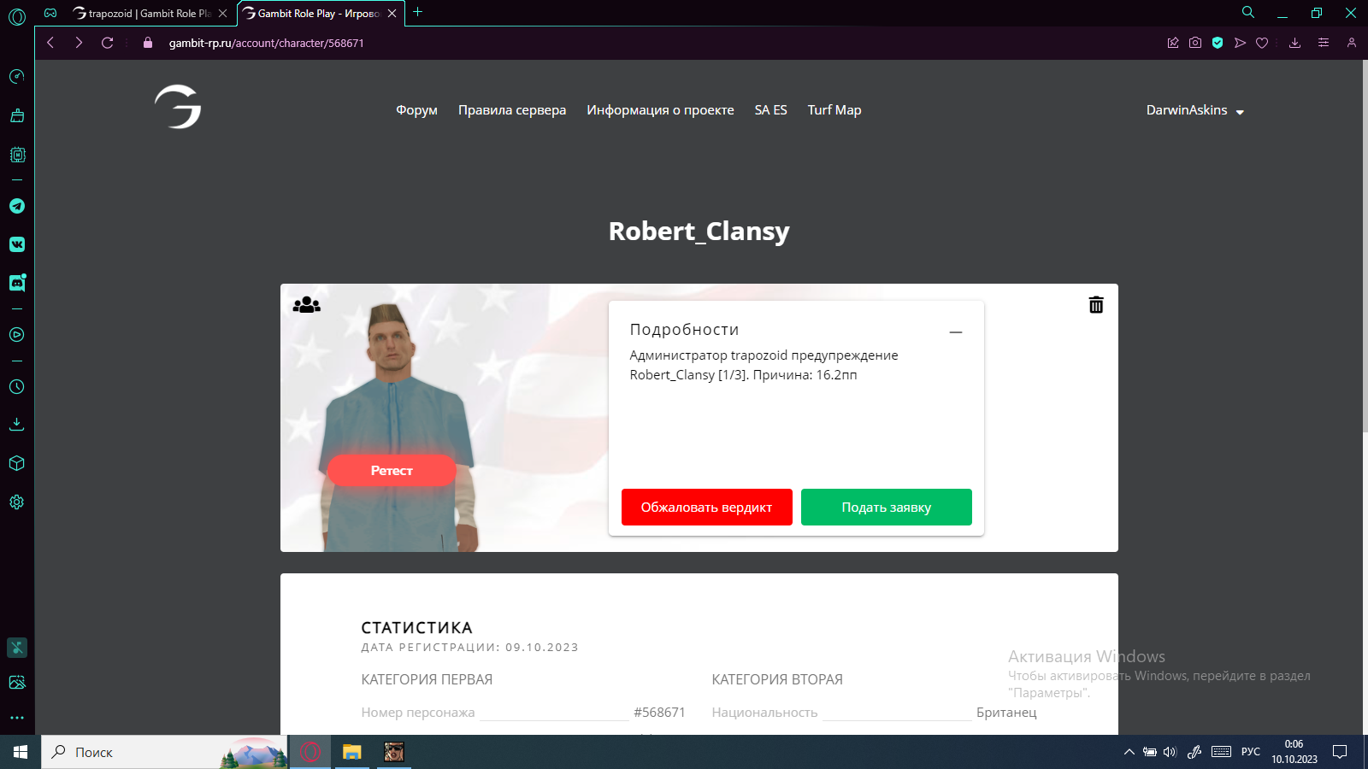Open browser history clock icon in sidebar
The height and width of the screenshot is (769, 1368).
pos(17,387)
